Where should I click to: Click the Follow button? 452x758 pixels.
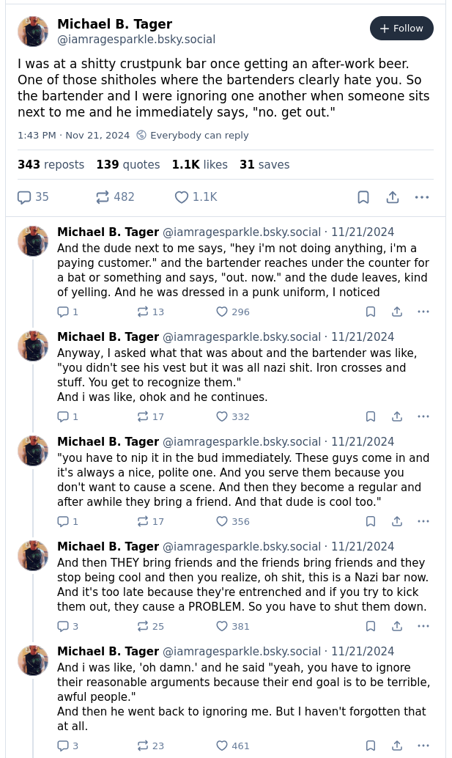[x=401, y=29]
